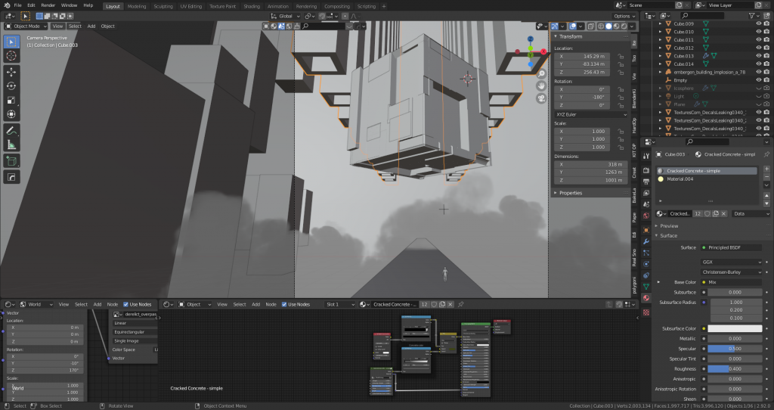Hide Empty object via eye icon
774x410 pixels.
click(759, 80)
